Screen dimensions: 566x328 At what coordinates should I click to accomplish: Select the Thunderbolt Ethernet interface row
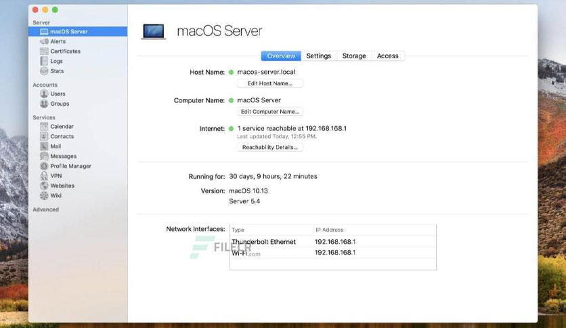pos(332,242)
